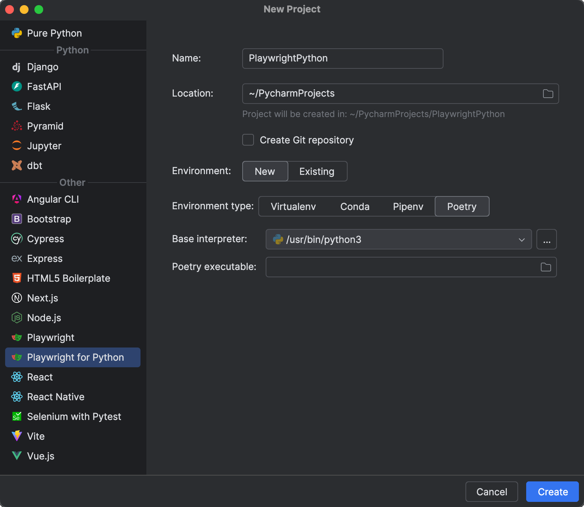The width and height of the screenshot is (584, 507).
Task: Open the Base interpreter dropdown
Action: pyautogui.click(x=398, y=240)
